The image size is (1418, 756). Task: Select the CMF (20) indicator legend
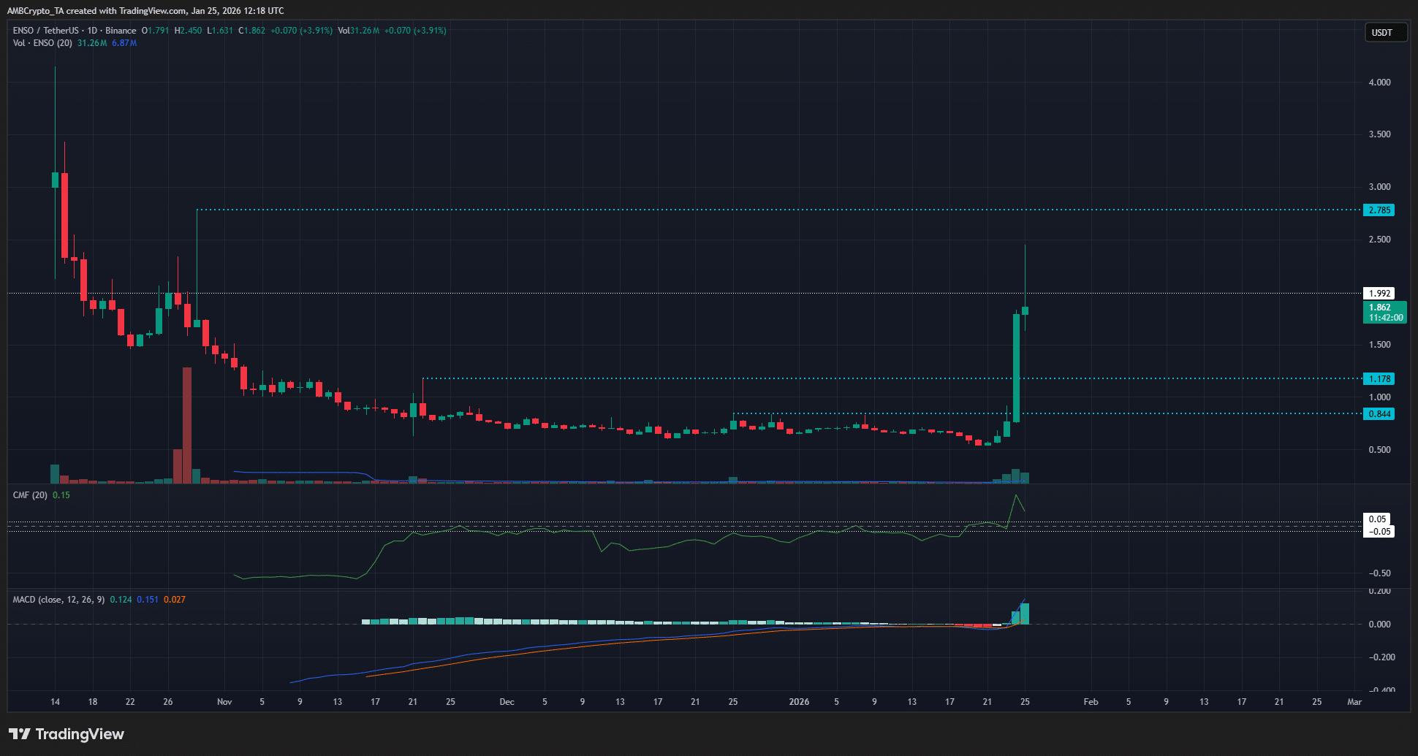29,495
